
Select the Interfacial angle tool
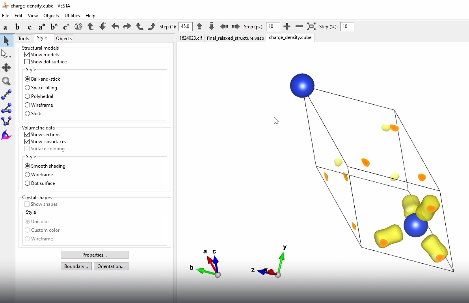click(6, 135)
